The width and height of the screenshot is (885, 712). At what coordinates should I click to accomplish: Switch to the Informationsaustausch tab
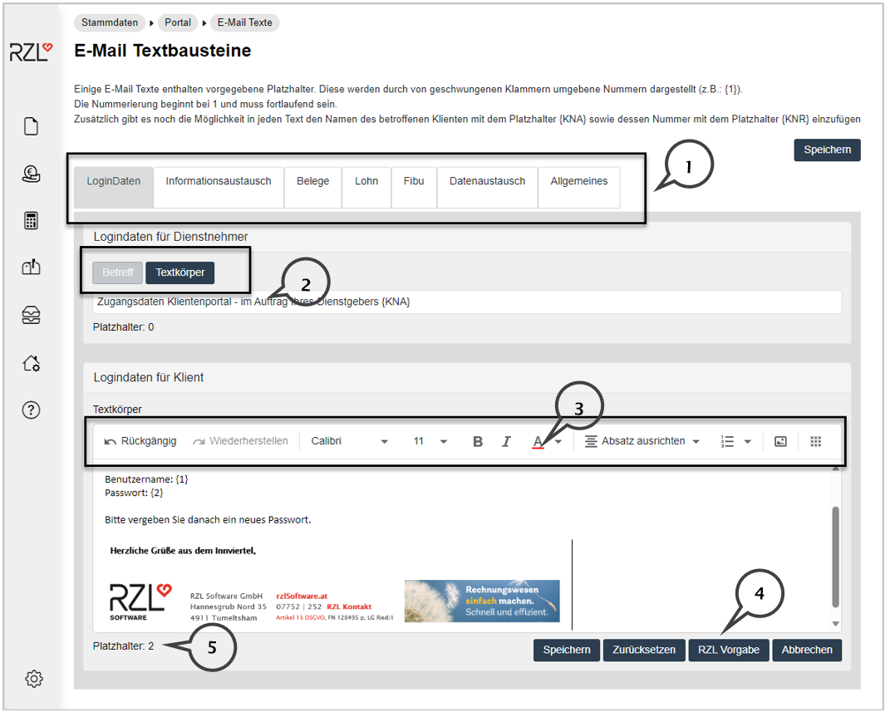click(x=219, y=181)
